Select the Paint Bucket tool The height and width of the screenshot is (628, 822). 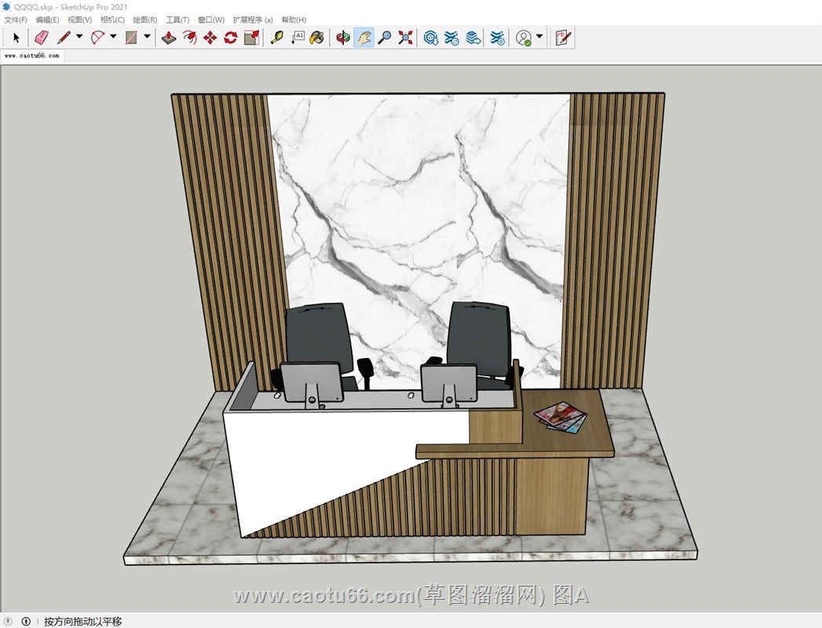pyautogui.click(x=317, y=37)
